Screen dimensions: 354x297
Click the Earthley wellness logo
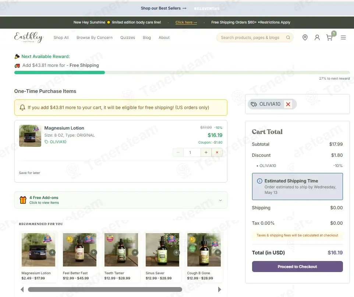(x=29, y=37)
